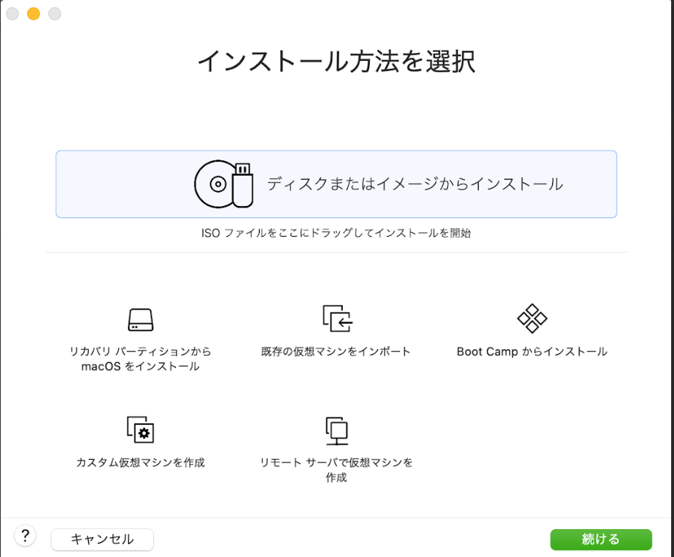Click the yellow minimize window button
The image size is (674, 557).
[x=34, y=14]
